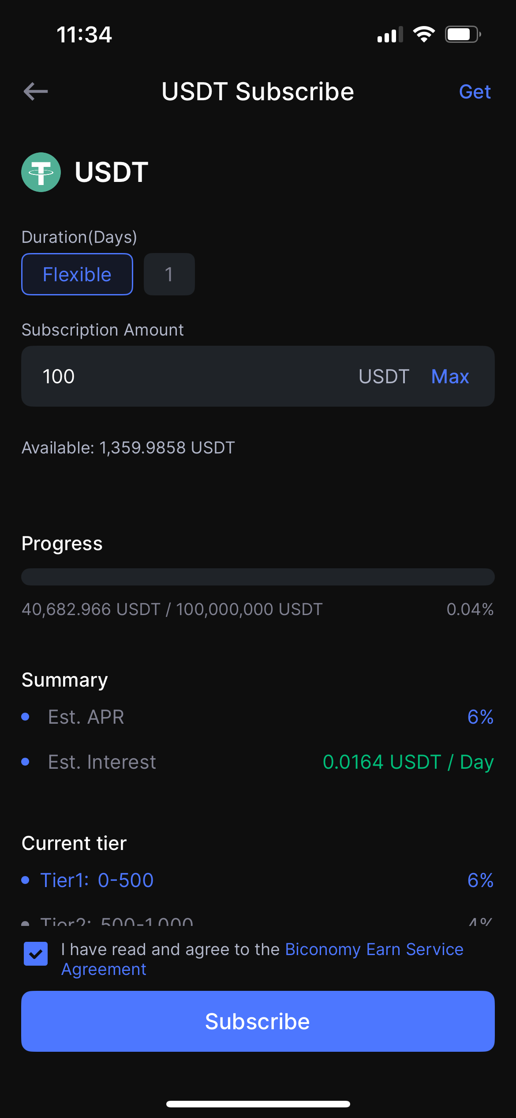Tap the home indicator bar
This screenshot has height=1118, width=516.
tap(258, 1104)
